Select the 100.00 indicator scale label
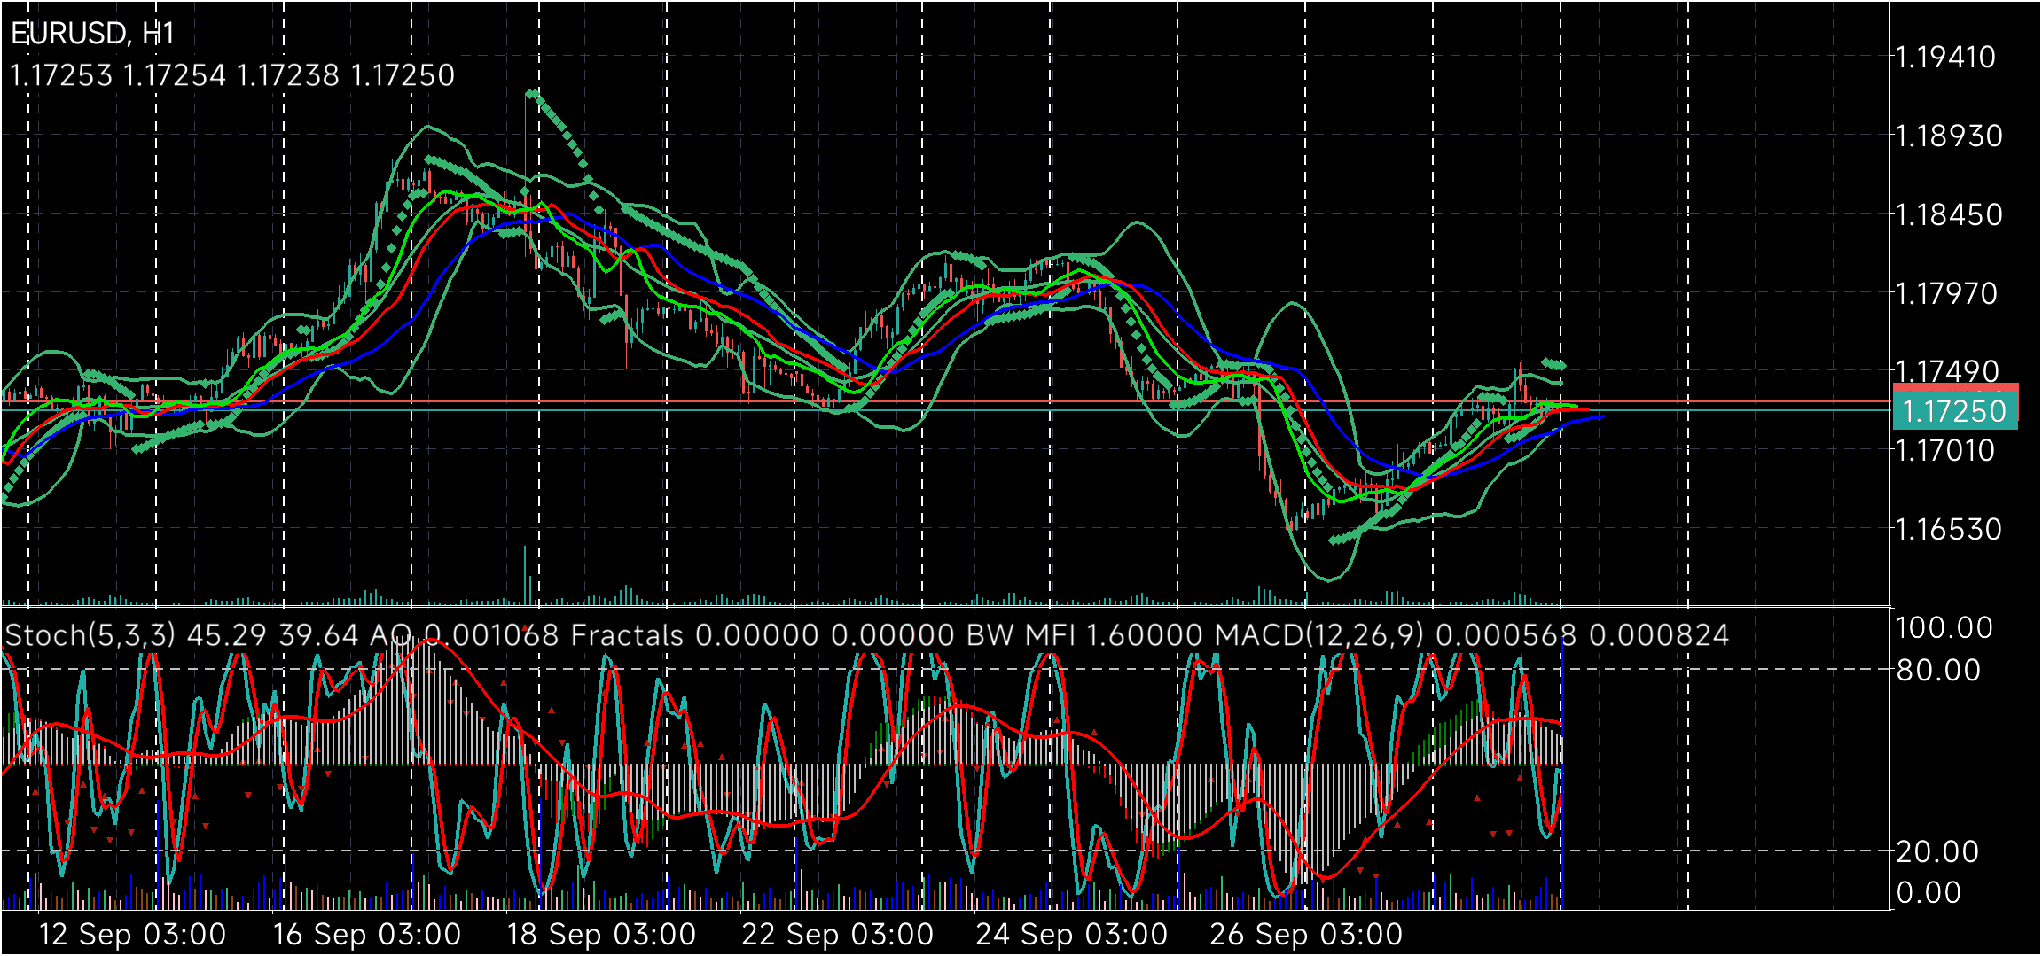Image resolution: width=2042 pixels, height=956 pixels. point(1944,628)
